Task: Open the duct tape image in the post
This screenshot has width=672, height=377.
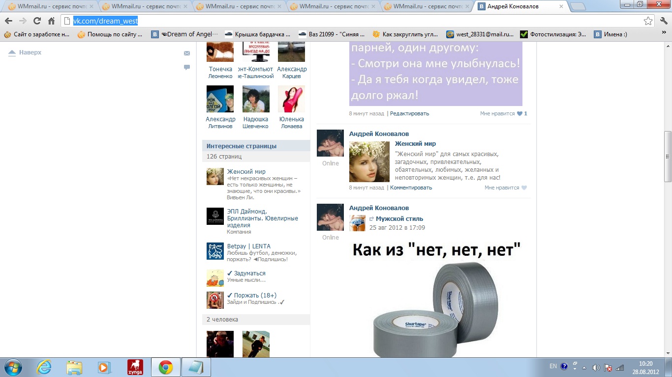Action: 436,297
